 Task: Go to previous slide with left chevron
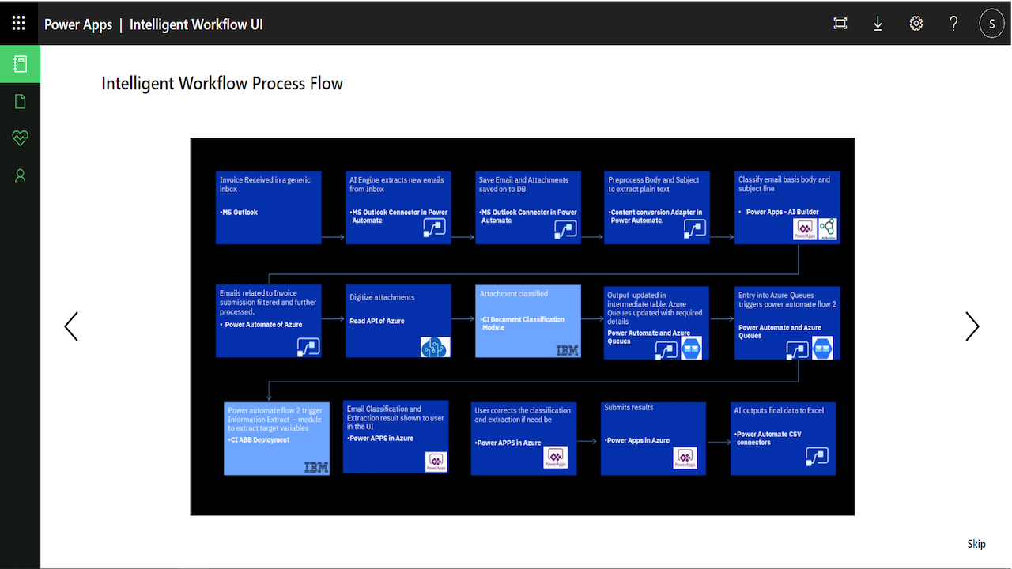[71, 326]
